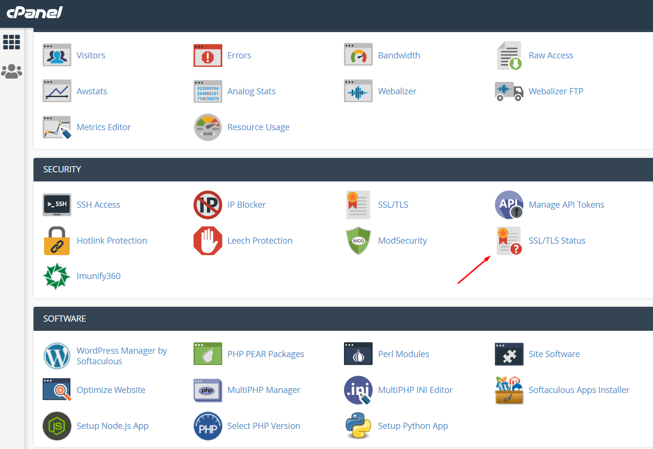The image size is (653, 449).
Task: Open the Softaculous Apps Installer icon
Action: [x=509, y=390]
